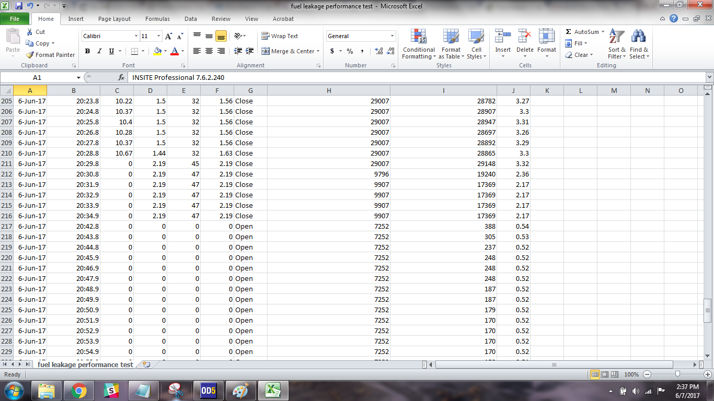Toggle Bottom Align alignment
Viewport: 714px width, 401px height.
pyautogui.click(x=221, y=36)
